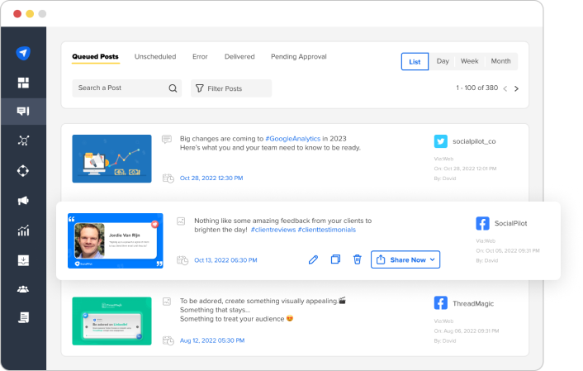Click the #GoogleAnalytics hashtag link
583x371 pixels.
(x=292, y=139)
